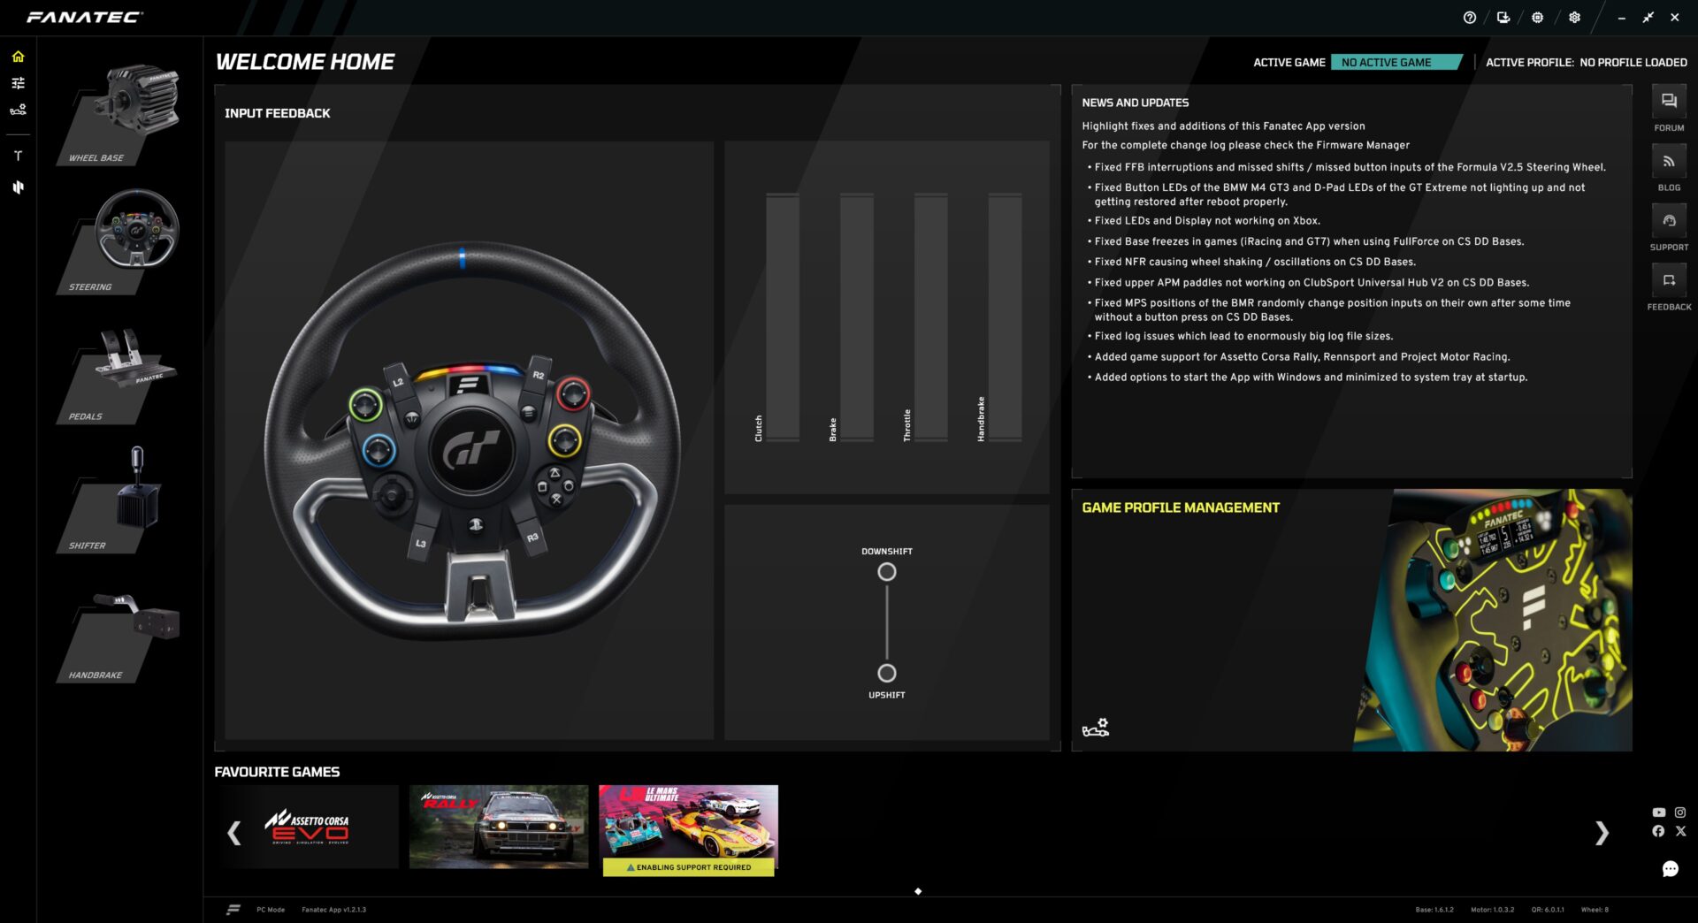
Task: Open the firmware chip icon in top bar
Action: click(x=1538, y=18)
